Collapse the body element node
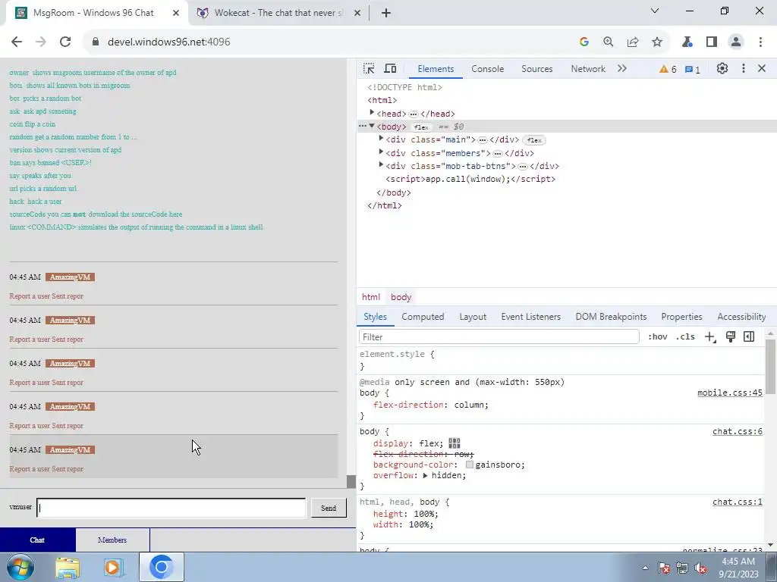Screen dimensions: 777x582 coord(372,127)
